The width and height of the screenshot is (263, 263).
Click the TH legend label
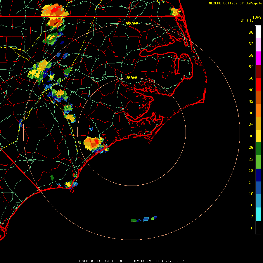coord(251,228)
